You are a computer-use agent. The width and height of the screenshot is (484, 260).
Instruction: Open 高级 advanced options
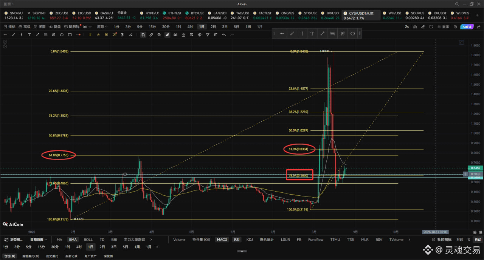[25, 27]
